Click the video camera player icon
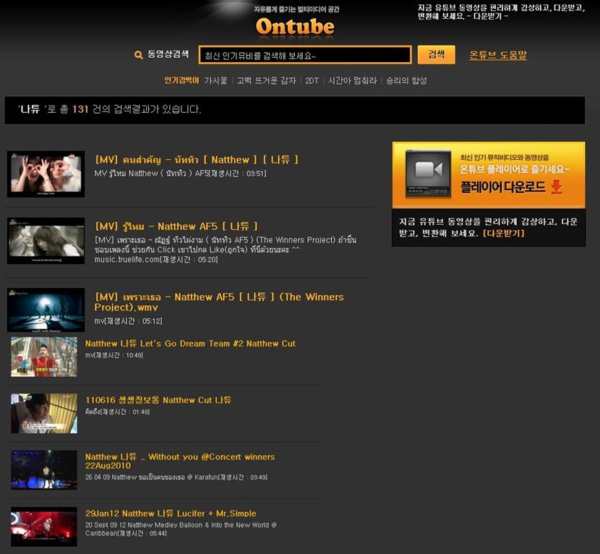Screen dimensions: 600x554 pos(428,174)
